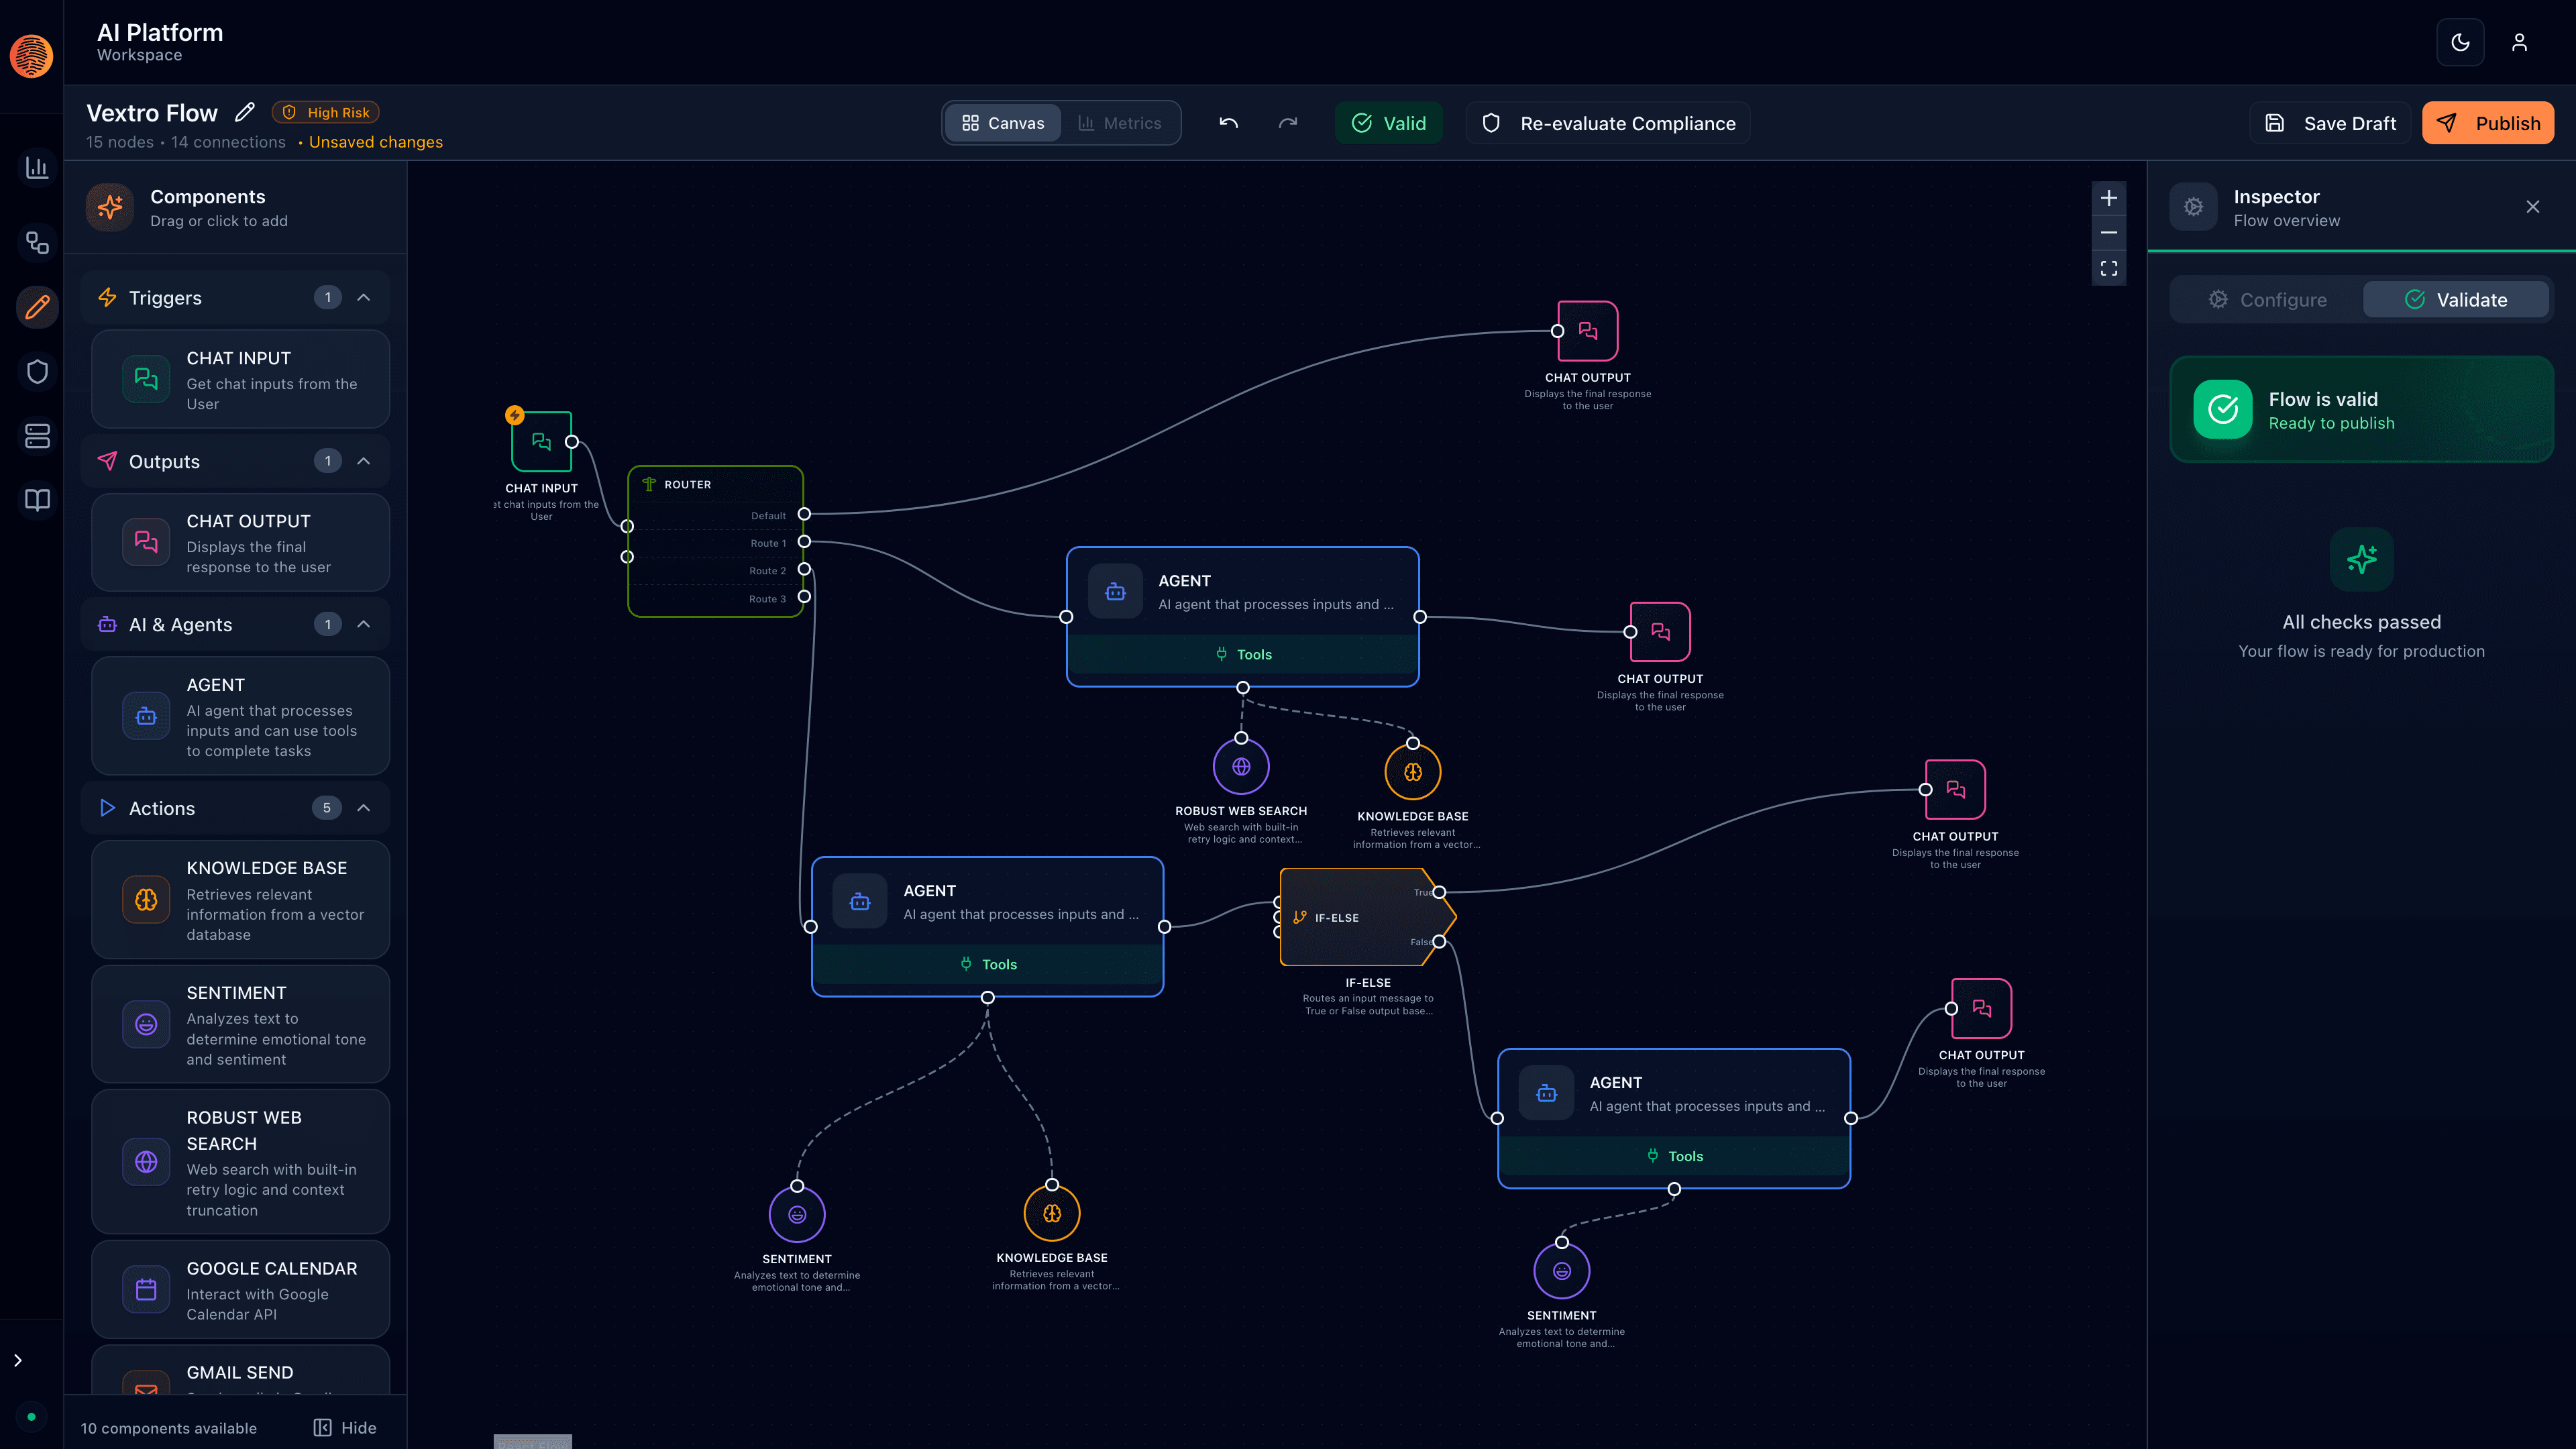Screen dimensions: 2576x1449
Task: Save the flow as a draft
Action: [2330, 122]
